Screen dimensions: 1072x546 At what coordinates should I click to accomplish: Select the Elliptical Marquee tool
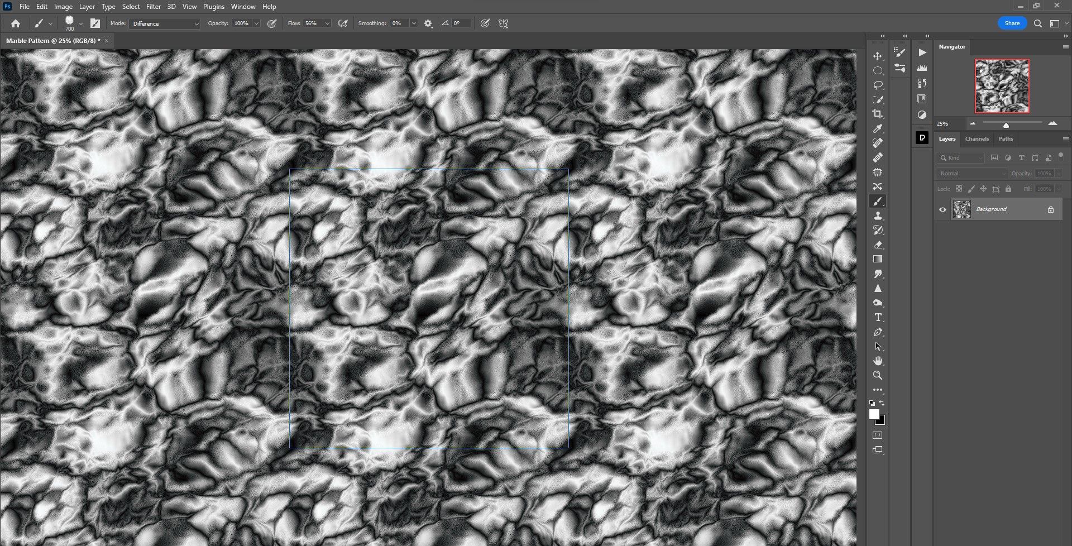point(878,70)
